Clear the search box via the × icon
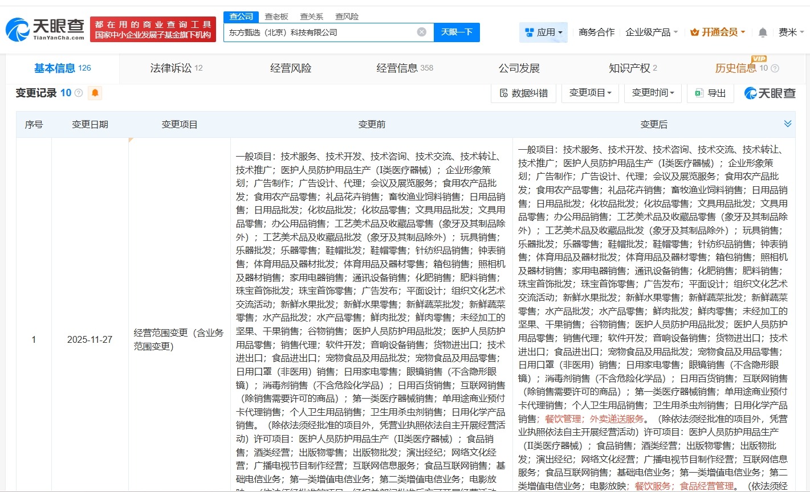The height and width of the screenshot is (492, 810). tap(421, 32)
